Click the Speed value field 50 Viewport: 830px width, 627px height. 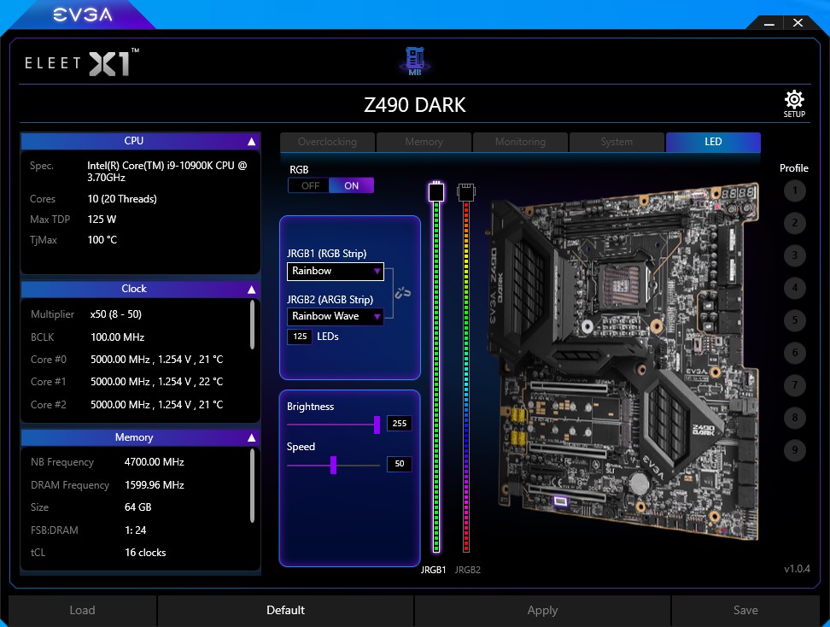pyautogui.click(x=399, y=464)
